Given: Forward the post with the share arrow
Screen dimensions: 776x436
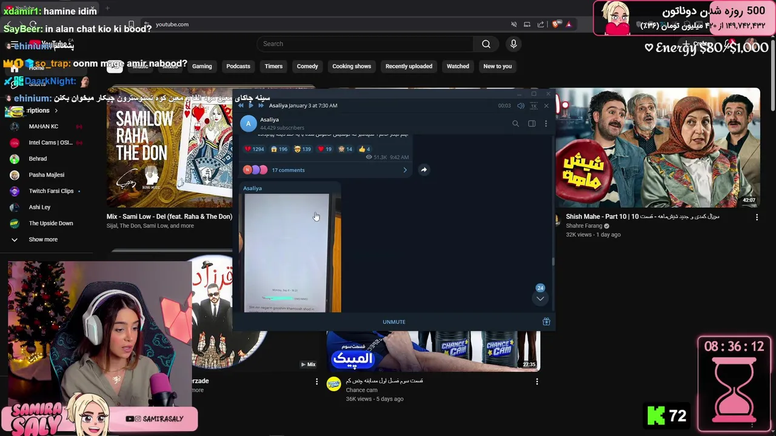Looking at the screenshot, I should 424,170.
